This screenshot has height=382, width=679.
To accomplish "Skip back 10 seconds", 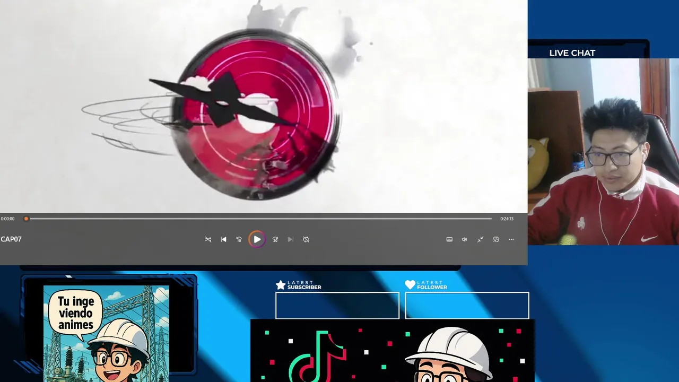I will 239,239.
